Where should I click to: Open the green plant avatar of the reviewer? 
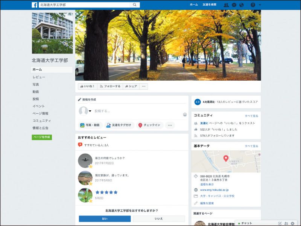tap(85, 195)
